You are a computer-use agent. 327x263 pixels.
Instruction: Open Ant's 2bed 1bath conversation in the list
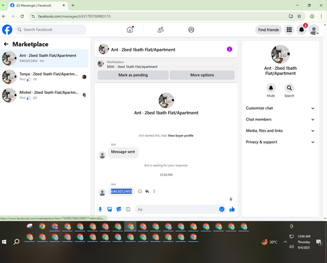pyautogui.click(x=44, y=58)
